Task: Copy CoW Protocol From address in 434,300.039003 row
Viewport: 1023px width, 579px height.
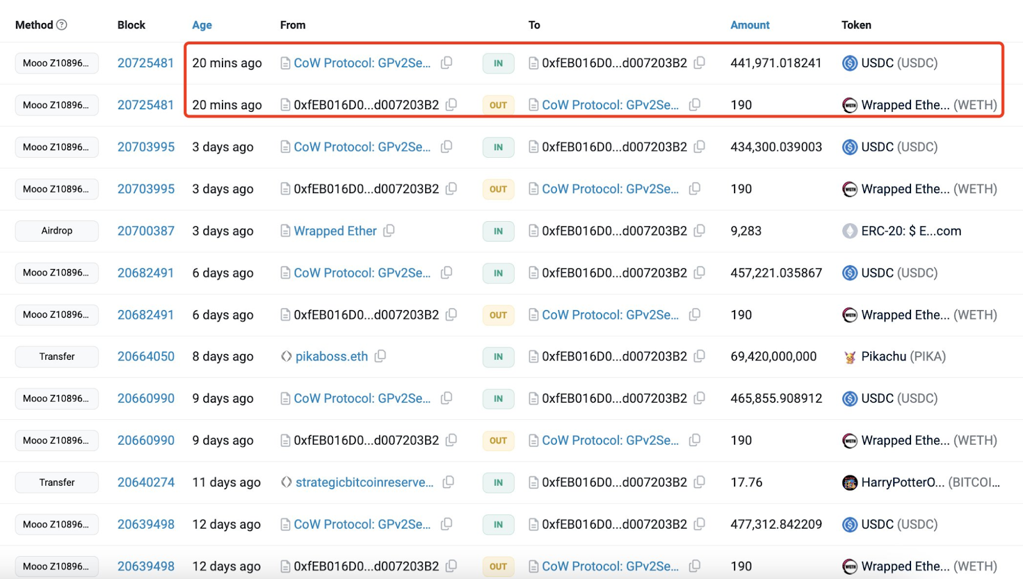Action: point(447,146)
